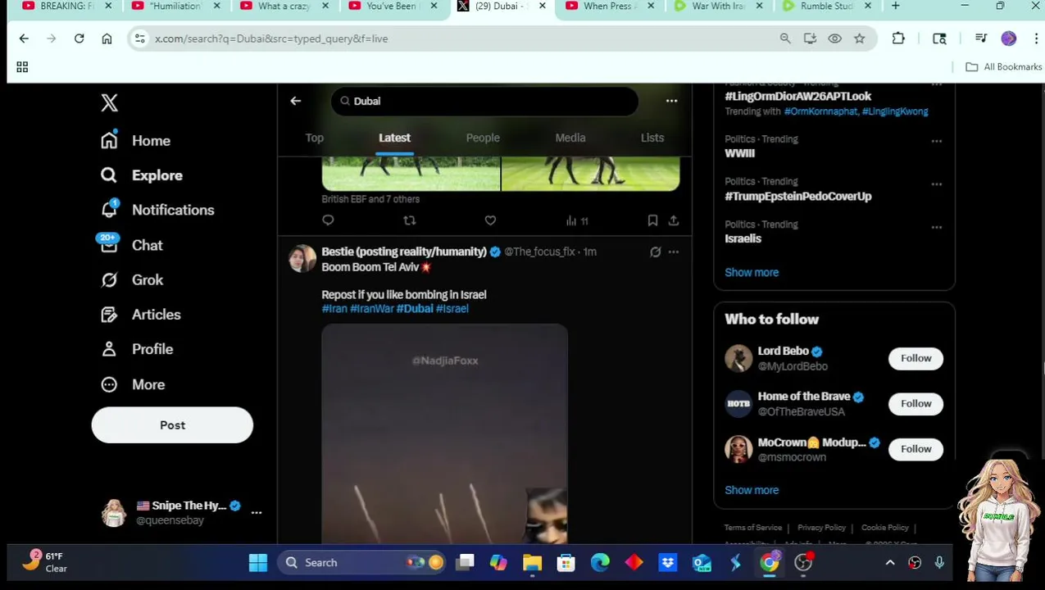The height and width of the screenshot is (590, 1045).
Task: Open the X logo home link
Action: pos(109,102)
